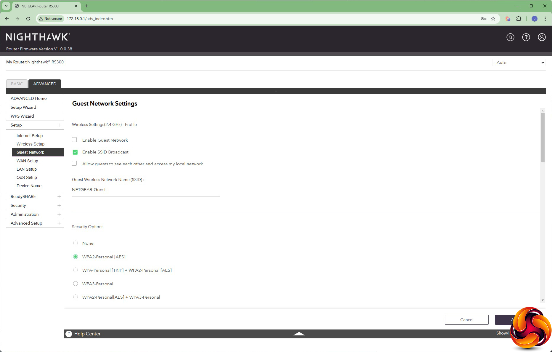Open the user account icon in header
Screen dimensions: 552x352
tap(542, 37)
